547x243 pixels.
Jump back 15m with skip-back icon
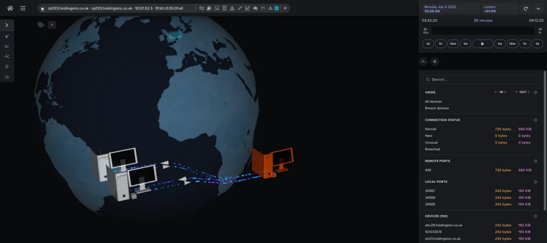(425, 30)
